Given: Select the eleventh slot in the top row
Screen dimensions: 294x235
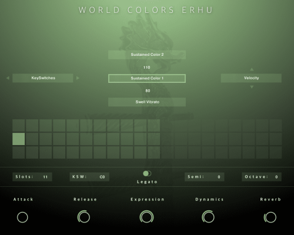Looking at the screenshot, I should pos(154,126).
